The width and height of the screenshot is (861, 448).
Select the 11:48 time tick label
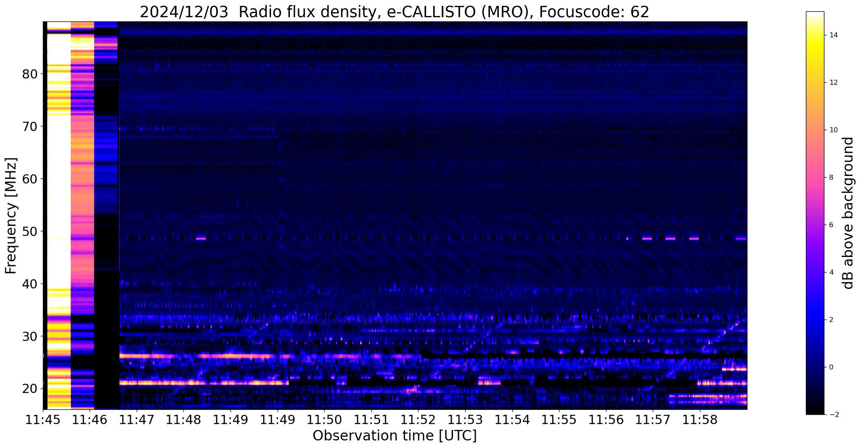tap(184, 420)
